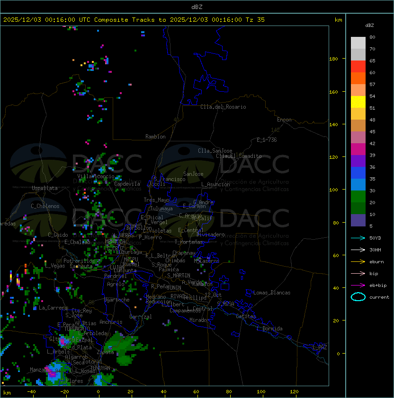This screenshot has height=398, width=394.
Task: Click the -40 km horizontal axis tick
Action: tap(31, 392)
